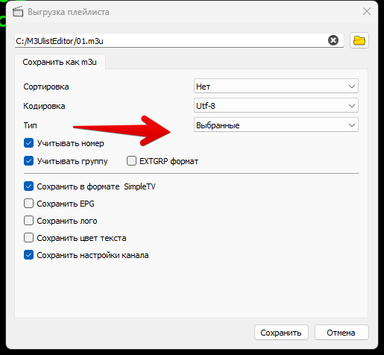Check the Сохранить лого box
The height and width of the screenshot is (355, 384).
click(28, 221)
